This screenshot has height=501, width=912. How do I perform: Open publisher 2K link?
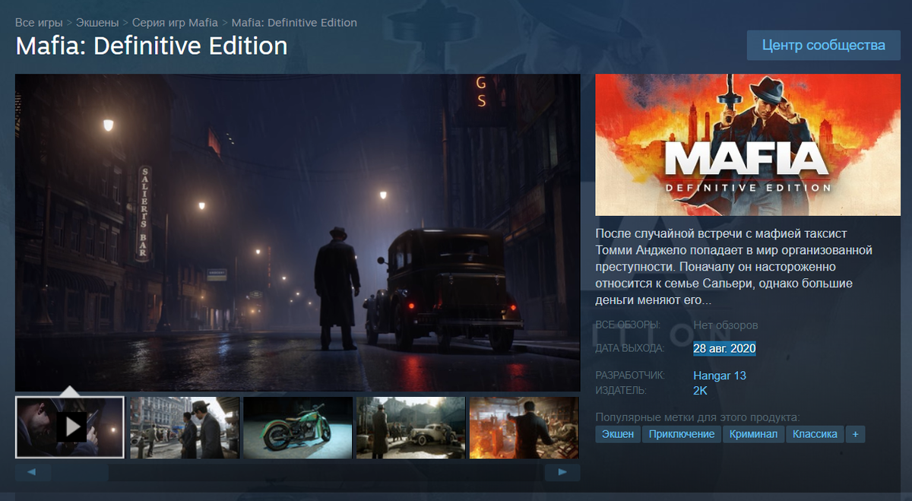(x=700, y=390)
